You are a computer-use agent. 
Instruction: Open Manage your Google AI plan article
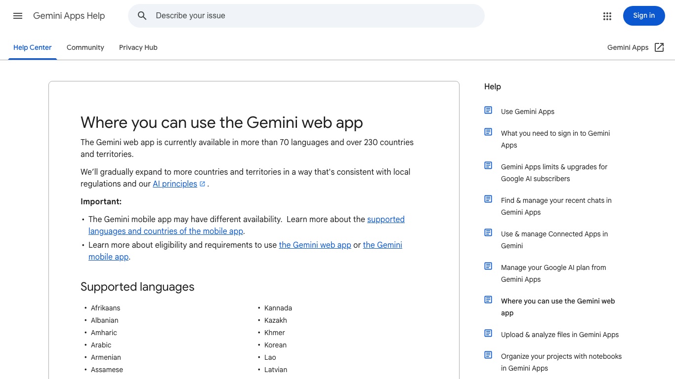pyautogui.click(x=553, y=273)
